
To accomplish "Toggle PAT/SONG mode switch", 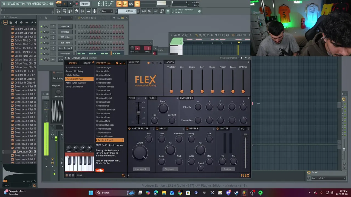I will 59,4.
